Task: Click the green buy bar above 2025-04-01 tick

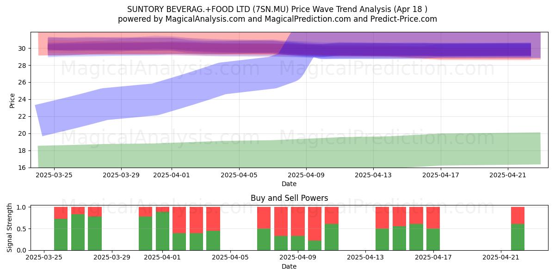Action: pyautogui.click(x=162, y=231)
